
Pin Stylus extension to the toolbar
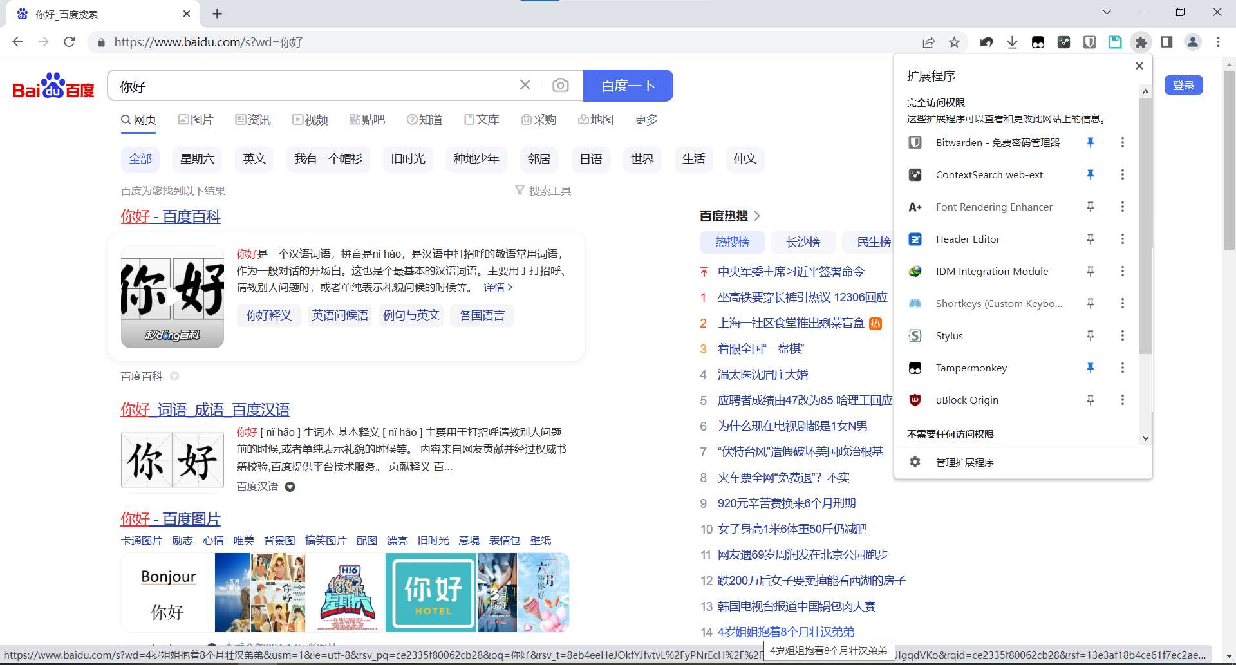click(1091, 335)
